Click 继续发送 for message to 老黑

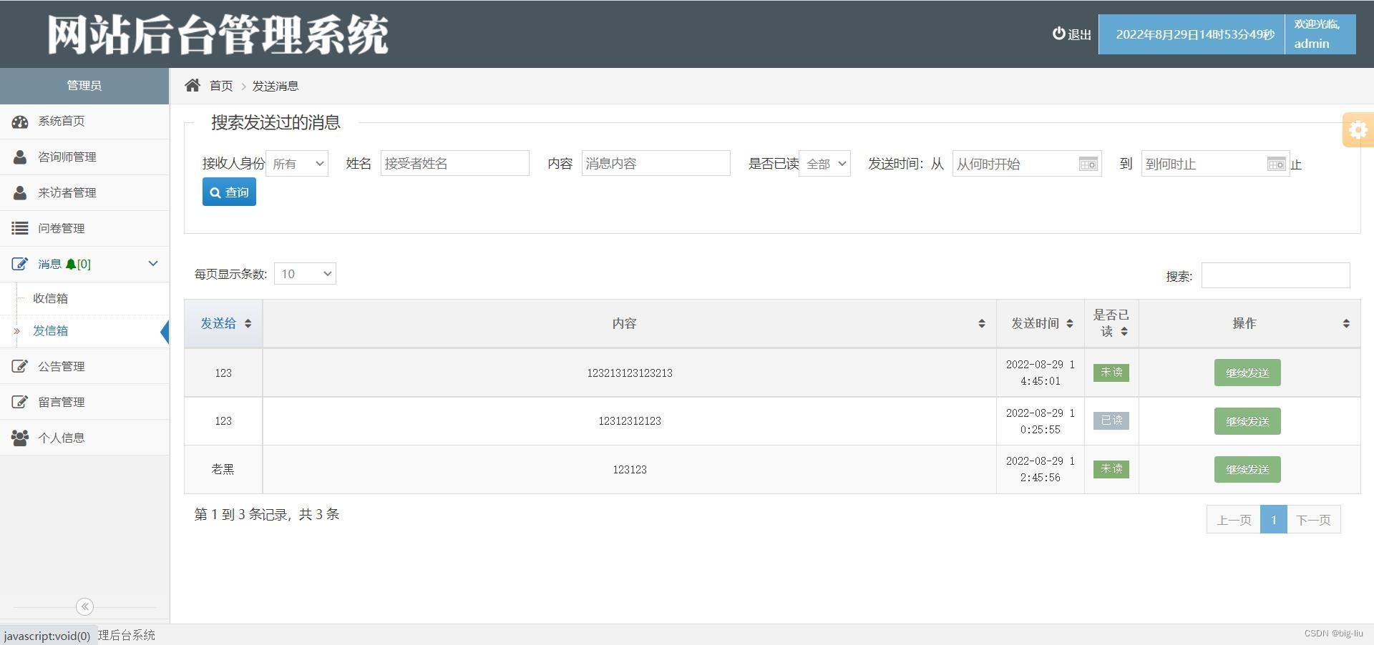coord(1247,469)
